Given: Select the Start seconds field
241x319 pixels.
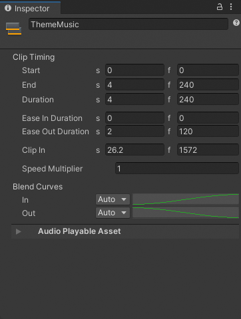Looking at the screenshot, I should pyautogui.click(x=134, y=70).
